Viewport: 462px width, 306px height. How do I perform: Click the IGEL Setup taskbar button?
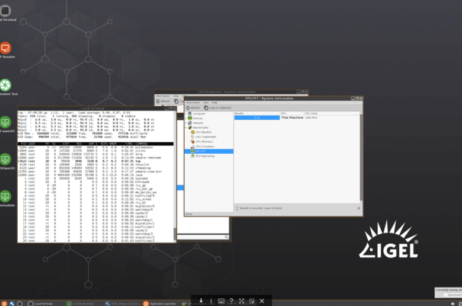[123, 304]
